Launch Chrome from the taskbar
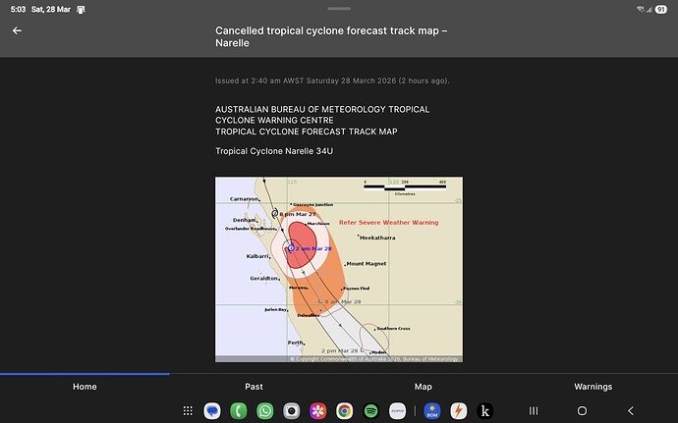The image size is (678, 423). [344, 410]
